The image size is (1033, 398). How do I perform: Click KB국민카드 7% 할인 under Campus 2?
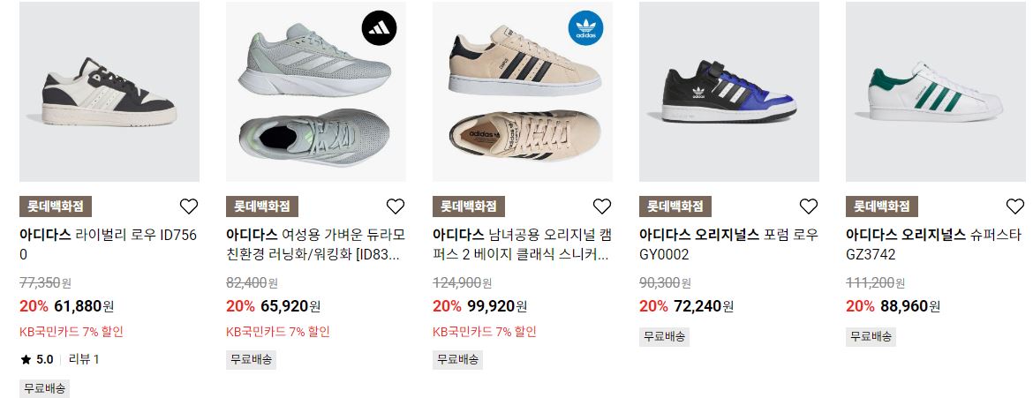click(484, 332)
